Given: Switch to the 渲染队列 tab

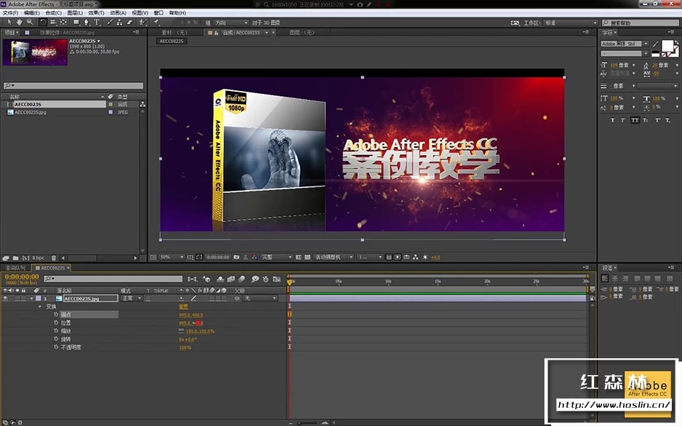Looking at the screenshot, I should click(16, 268).
